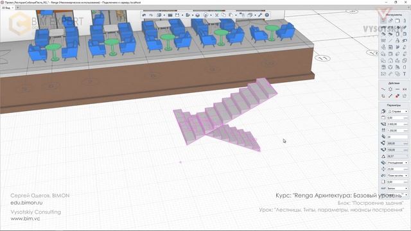Click the visual style bulb icon
Viewport: 411px width, 231px height.
[205, 15]
